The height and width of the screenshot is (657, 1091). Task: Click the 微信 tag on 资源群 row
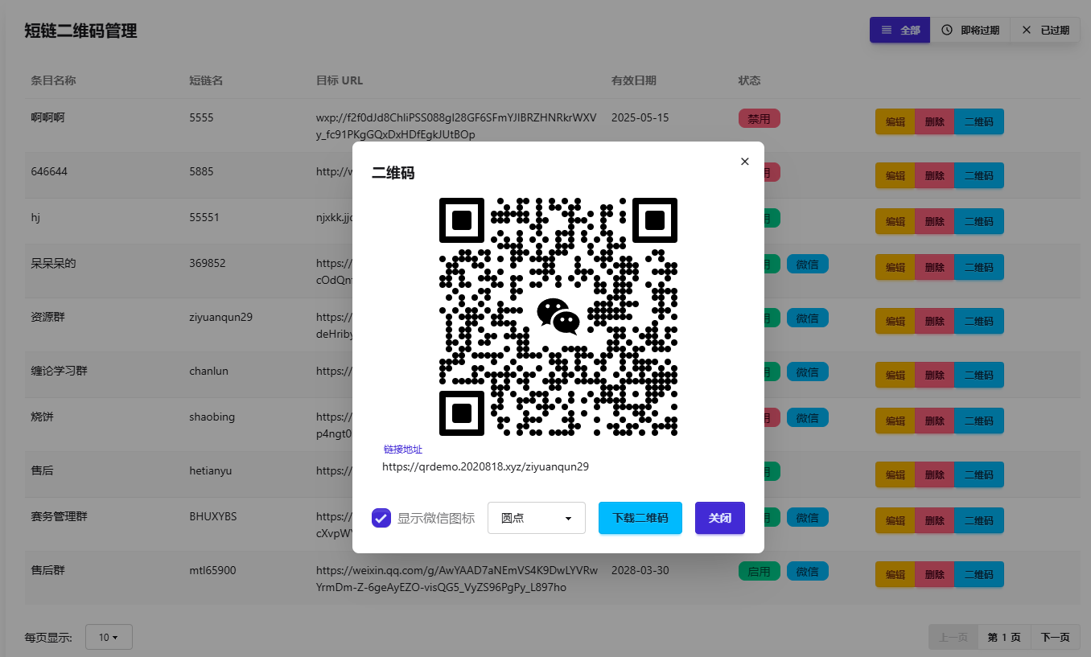(807, 318)
